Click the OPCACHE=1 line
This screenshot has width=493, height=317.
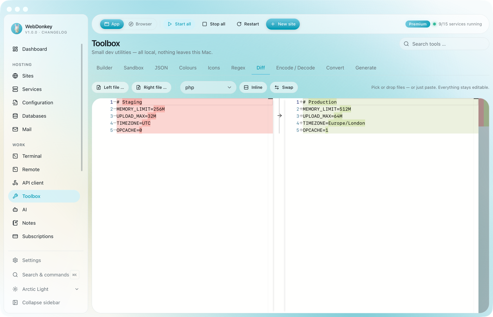pos(316,130)
